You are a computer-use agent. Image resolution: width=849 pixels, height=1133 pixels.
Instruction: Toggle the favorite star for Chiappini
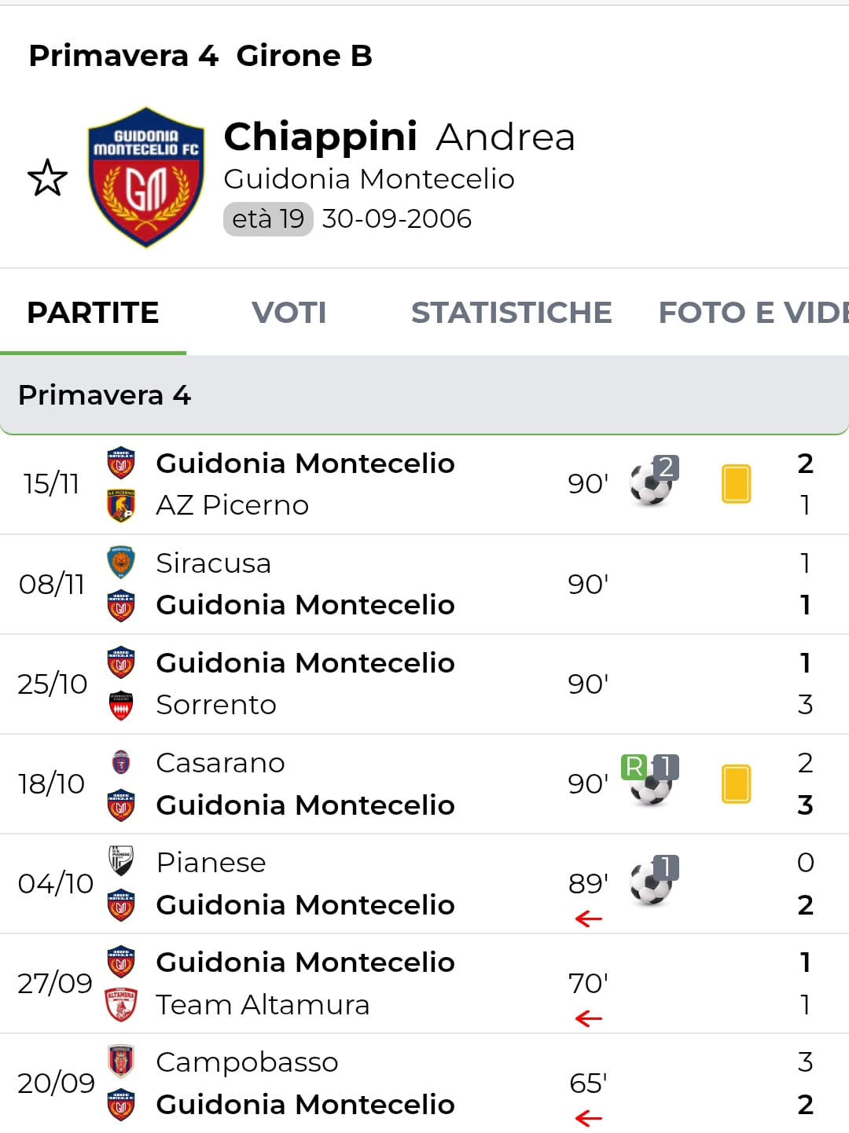[x=47, y=178]
